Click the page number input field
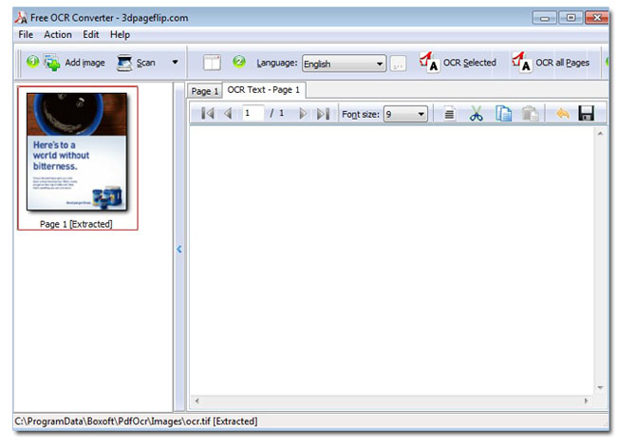Image resolution: width=617 pixels, height=446 pixels. click(x=253, y=113)
